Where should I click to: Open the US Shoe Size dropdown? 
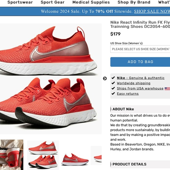[x=140, y=49]
